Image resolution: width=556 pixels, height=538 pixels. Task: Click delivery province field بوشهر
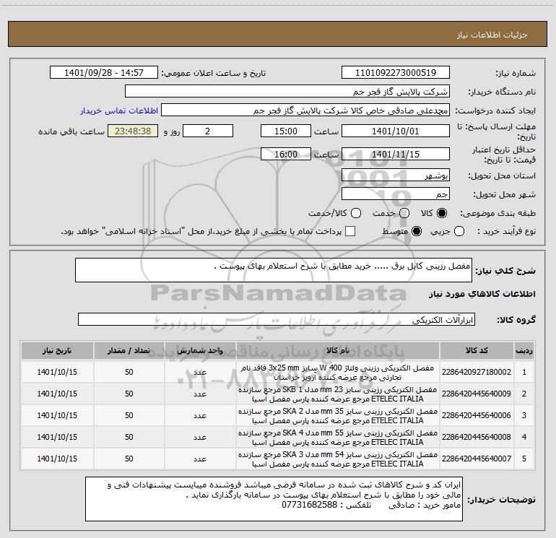[396, 175]
